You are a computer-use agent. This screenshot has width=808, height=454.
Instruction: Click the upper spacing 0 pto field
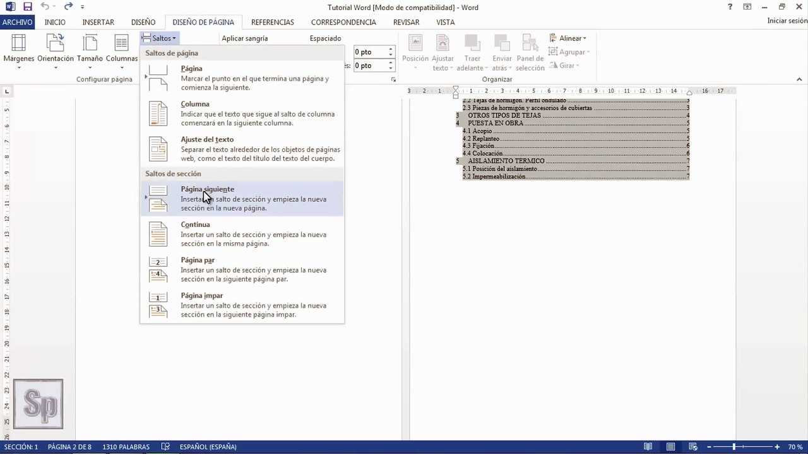point(369,52)
